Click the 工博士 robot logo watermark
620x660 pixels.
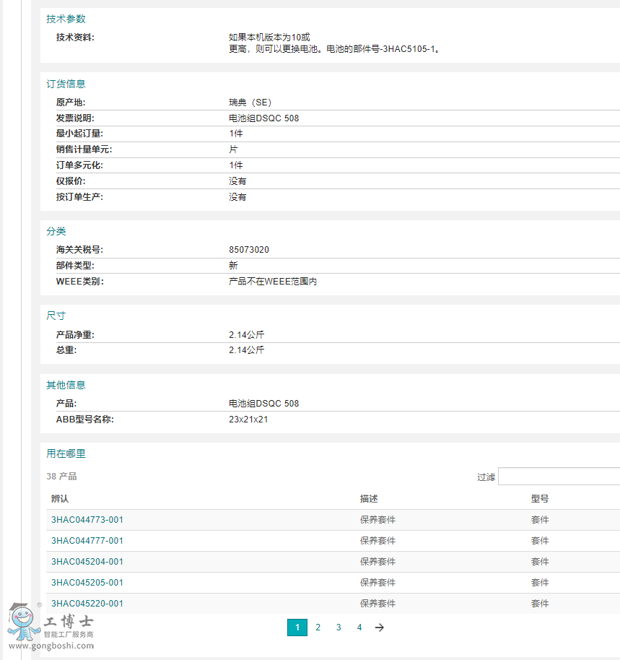51,622
